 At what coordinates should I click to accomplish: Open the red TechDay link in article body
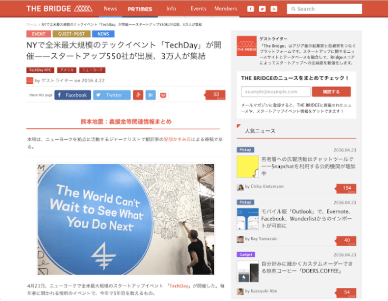coord(178,286)
